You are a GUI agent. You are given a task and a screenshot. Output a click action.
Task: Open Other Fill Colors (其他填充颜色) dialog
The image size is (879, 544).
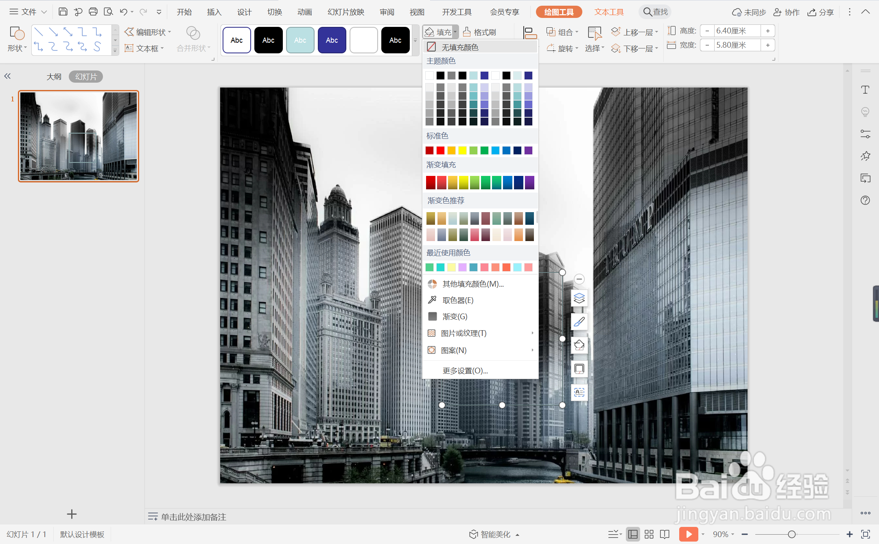tap(473, 284)
